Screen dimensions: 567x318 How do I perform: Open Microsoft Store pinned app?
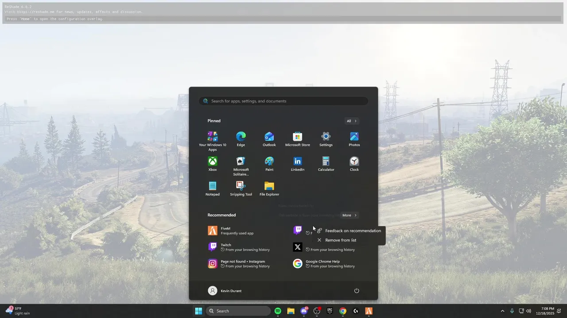298,139
